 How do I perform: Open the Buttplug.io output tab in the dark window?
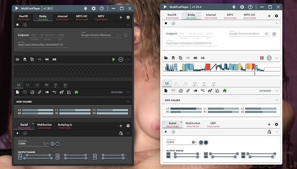(65, 126)
